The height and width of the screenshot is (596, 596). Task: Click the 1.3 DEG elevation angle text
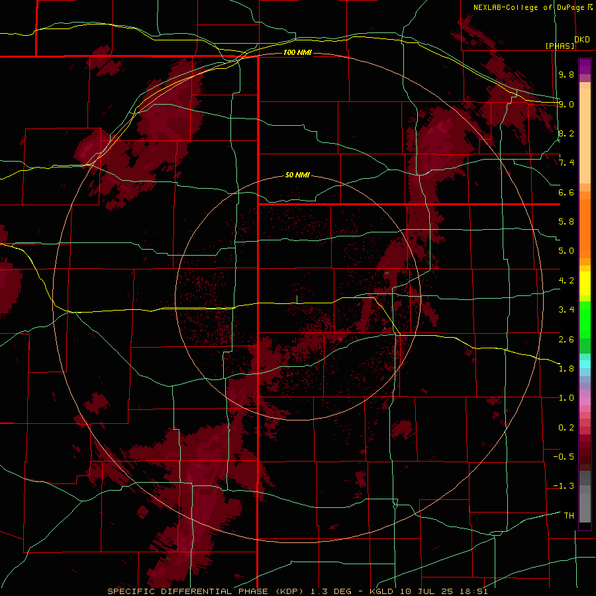[x=332, y=591]
